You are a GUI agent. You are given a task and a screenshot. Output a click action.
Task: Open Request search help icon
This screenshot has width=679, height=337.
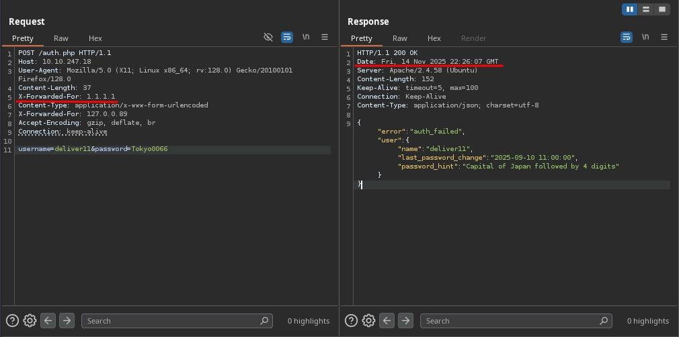(11, 321)
